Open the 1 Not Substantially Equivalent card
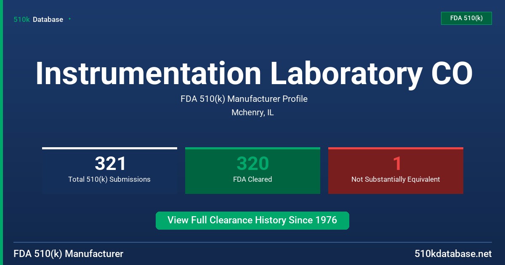505x265 pixels. [x=396, y=170]
